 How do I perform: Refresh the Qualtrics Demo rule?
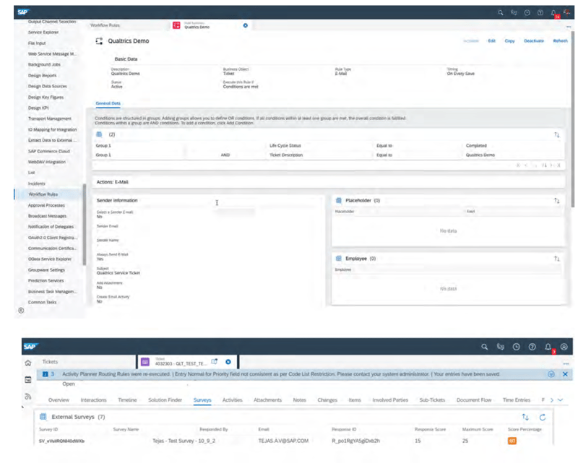561,41
